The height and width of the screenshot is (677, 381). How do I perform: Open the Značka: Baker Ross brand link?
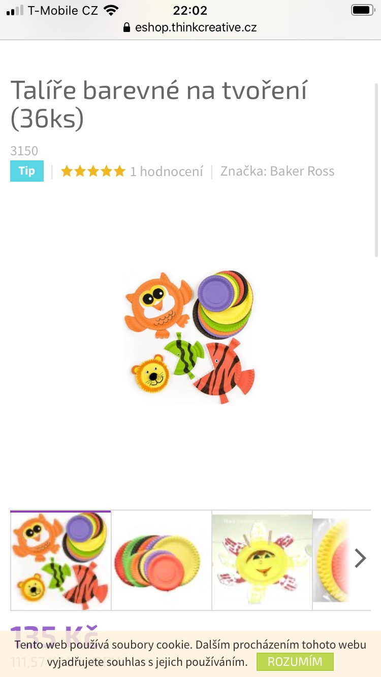click(277, 171)
